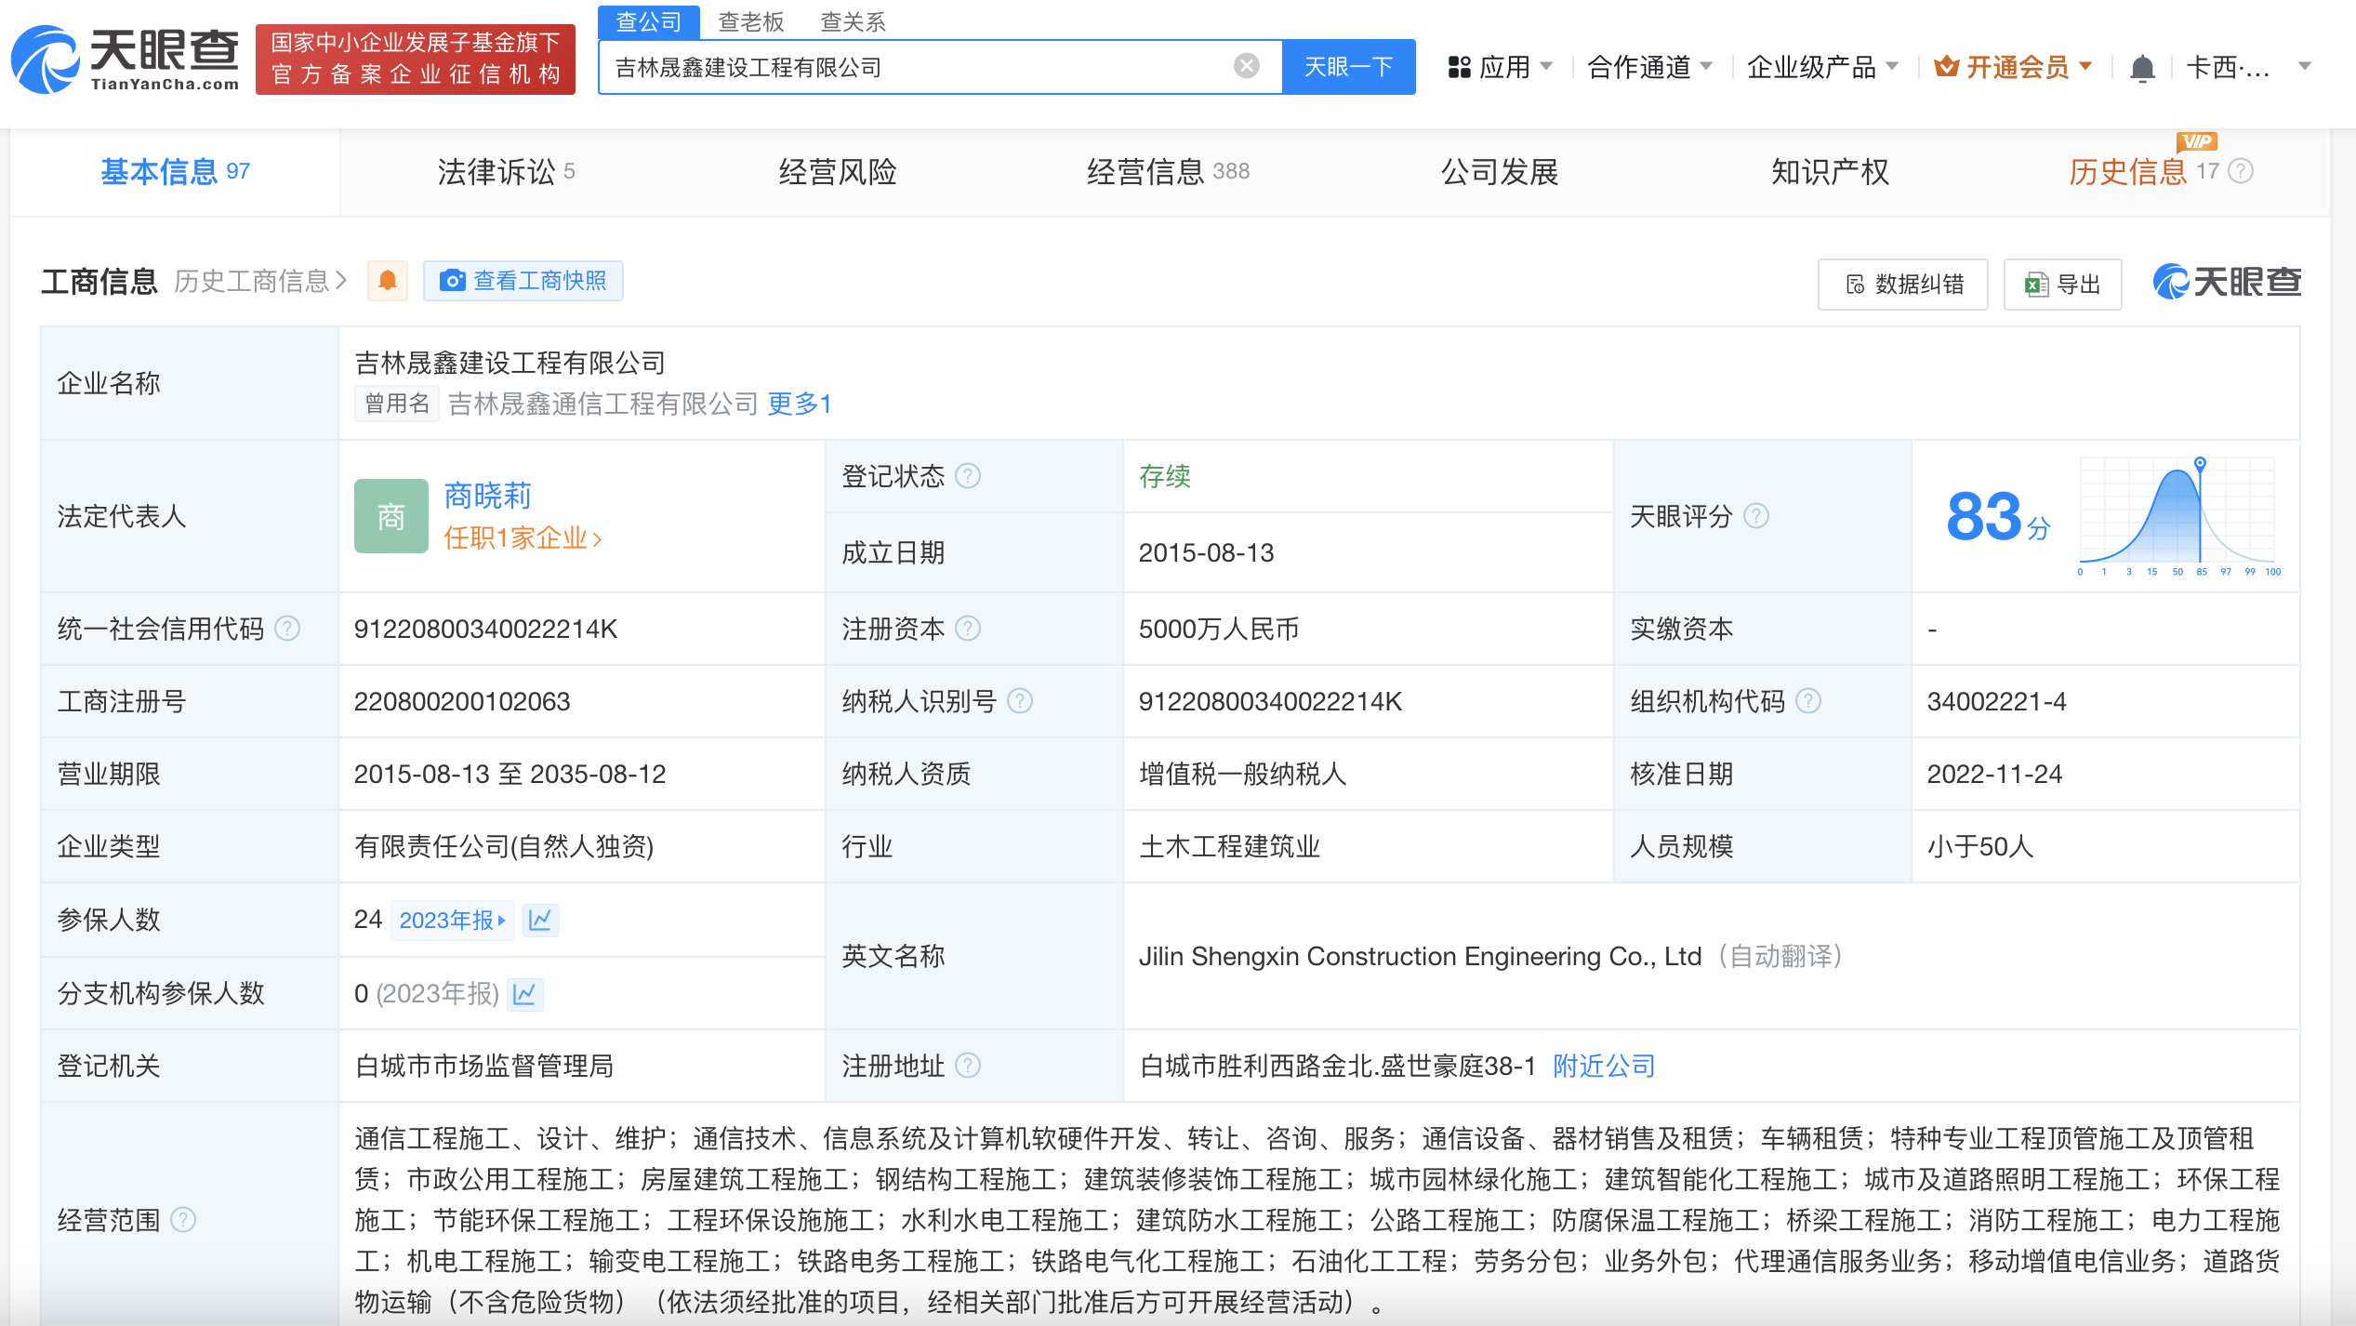Click registration number 220800200102063
The height and width of the screenshot is (1326, 2356).
click(462, 701)
